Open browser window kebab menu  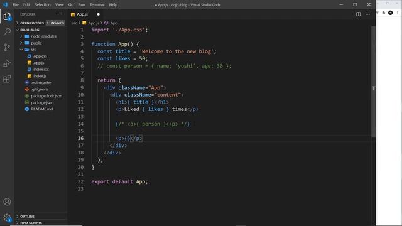pyautogui.click(x=398, y=13)
